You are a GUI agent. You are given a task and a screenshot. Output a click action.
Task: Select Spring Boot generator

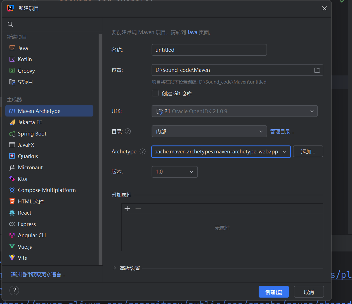(x=49, y=134)
